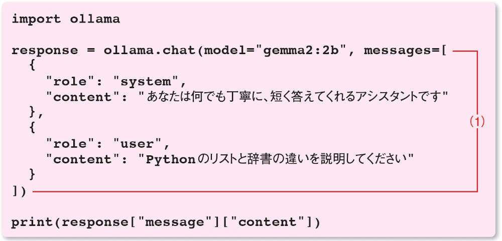The width and height of the screenshot is (502, 241).
Task: Click the messages= keyword argument
Action: [401, 51]
